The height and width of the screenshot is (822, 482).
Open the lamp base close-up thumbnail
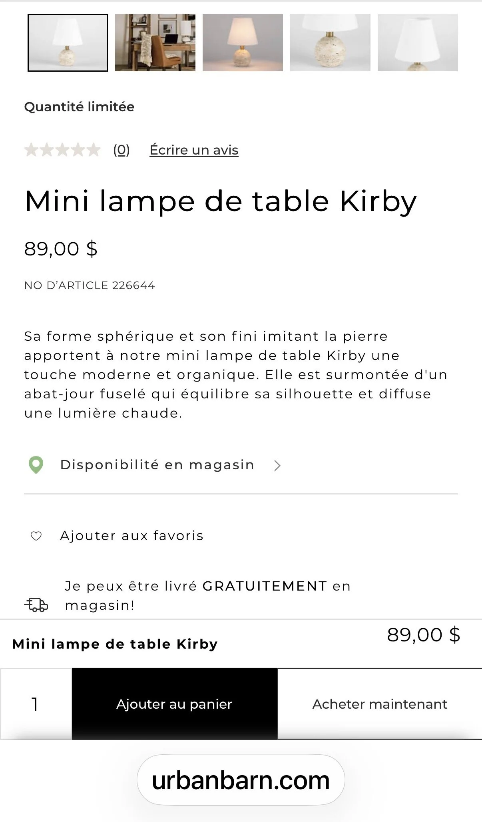point(330,43)
